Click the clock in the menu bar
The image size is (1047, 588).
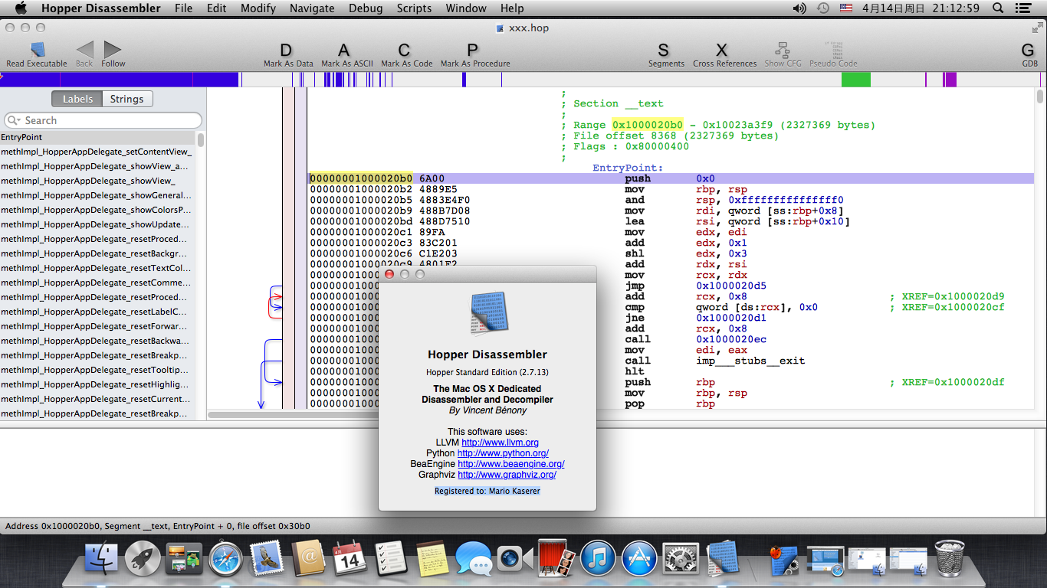[x=921, y=8]
